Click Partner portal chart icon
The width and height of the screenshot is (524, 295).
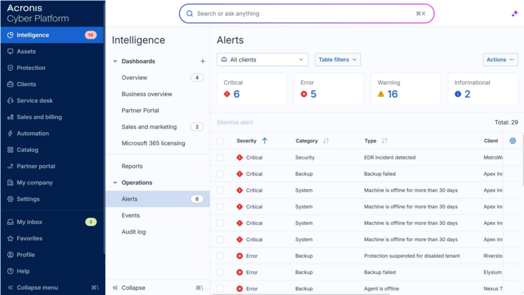(x=10, y=166)
